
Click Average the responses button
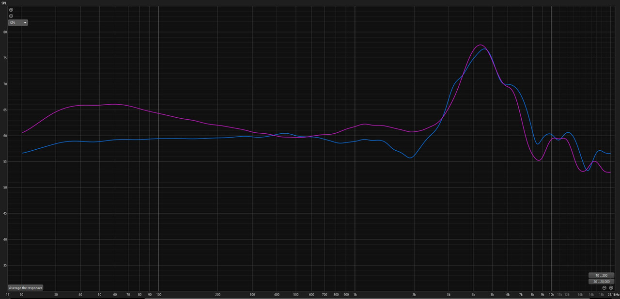[x=26, y=288]
